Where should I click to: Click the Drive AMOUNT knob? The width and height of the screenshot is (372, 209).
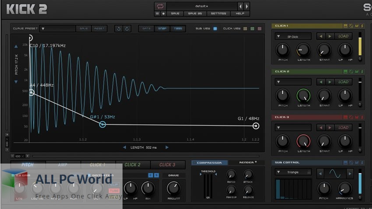(174, 188)
